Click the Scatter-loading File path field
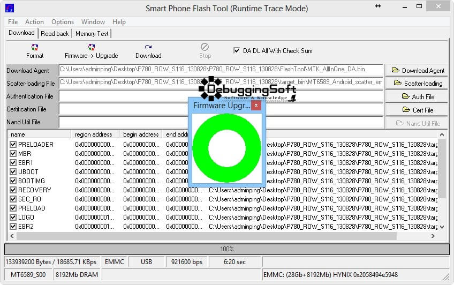The height and width of the screenshot is (285, 454). pos(221,83)
